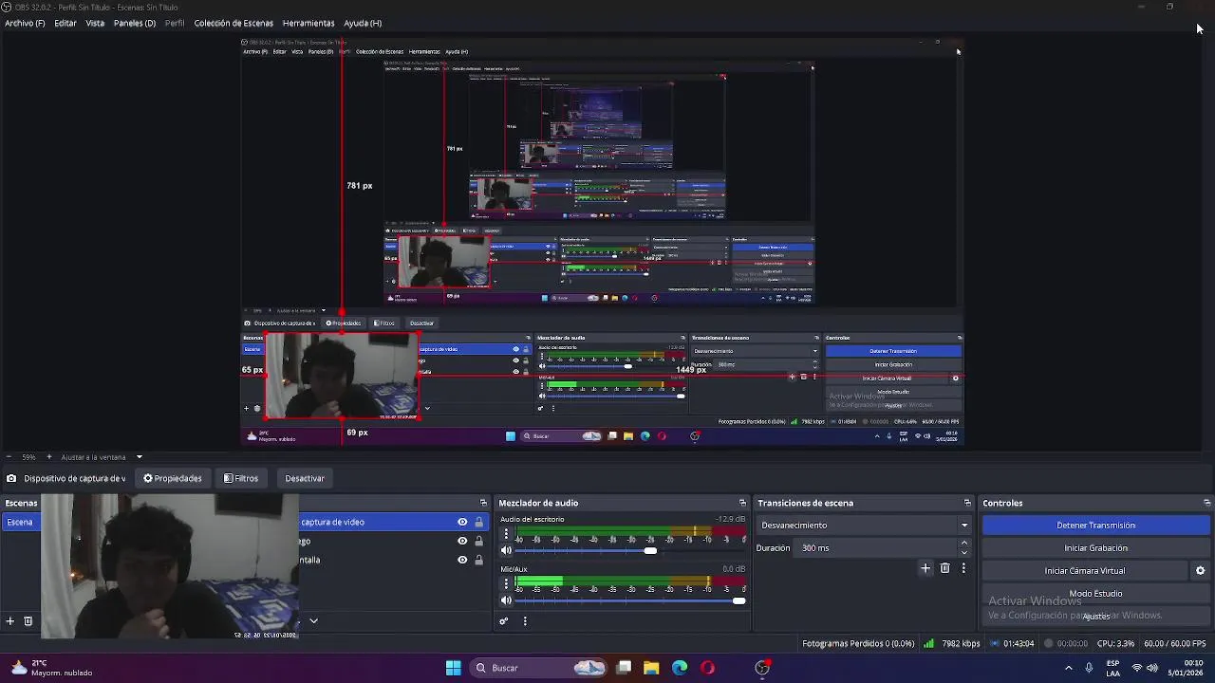Image resolution: width=1215 pixels, height=683 pixels.
Task: Mute Audio del escritorio speaker icon
Action: click(506, 550)
